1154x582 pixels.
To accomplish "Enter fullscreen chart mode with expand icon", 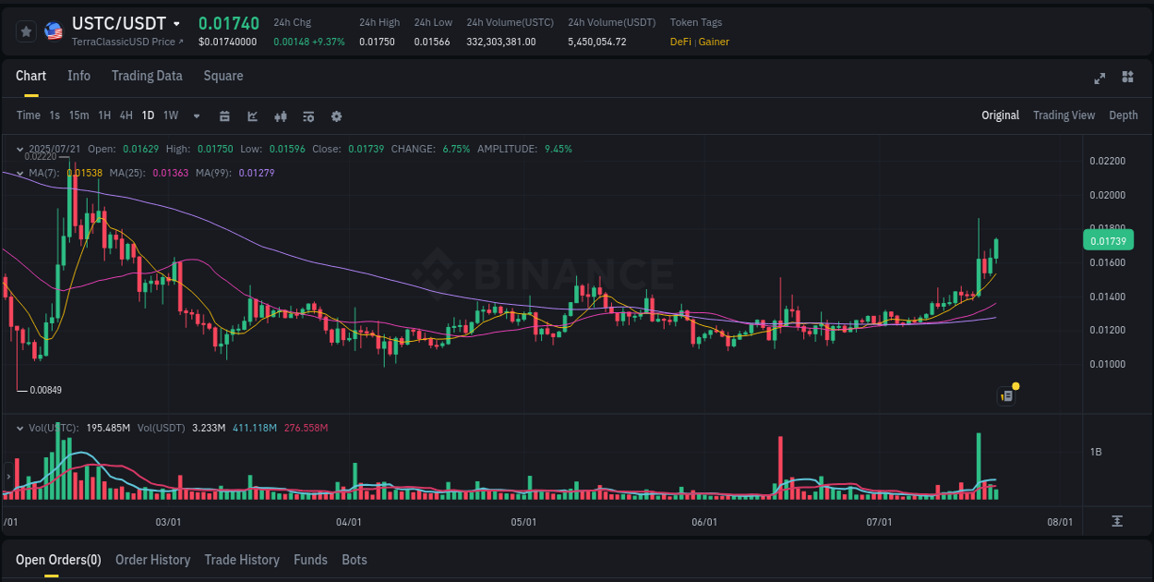I will (x=1099, y=79).
